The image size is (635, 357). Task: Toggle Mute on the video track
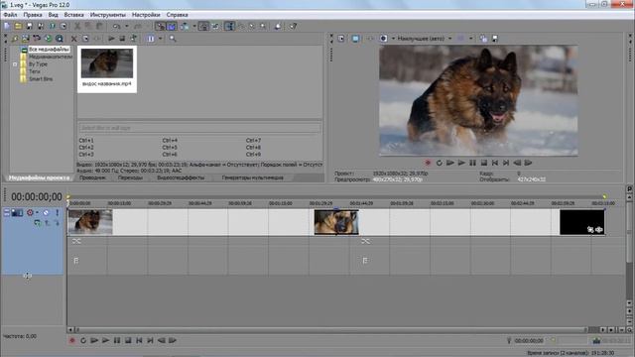46,212
